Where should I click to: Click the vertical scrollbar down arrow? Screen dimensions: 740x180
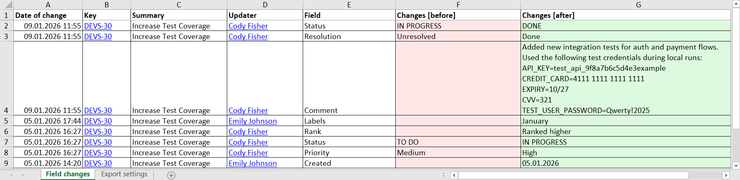736,165
